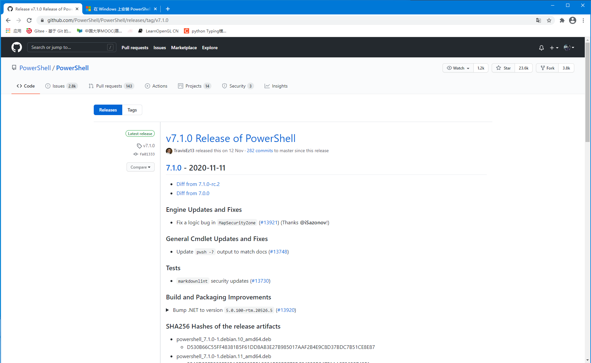Open the Watch dropdown button
The height and width of the screenshot is (363, 591).
click(458, 68)
